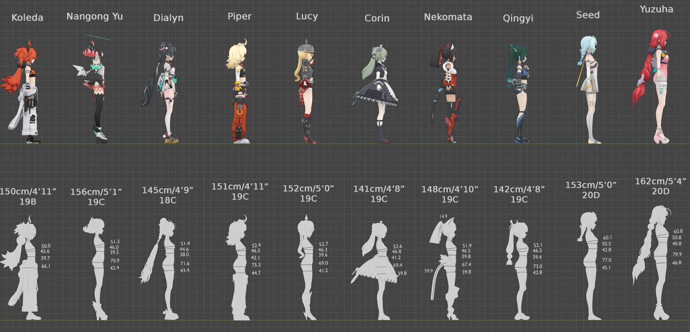
Task: Select the Piper name label
Action: (239, 17)
